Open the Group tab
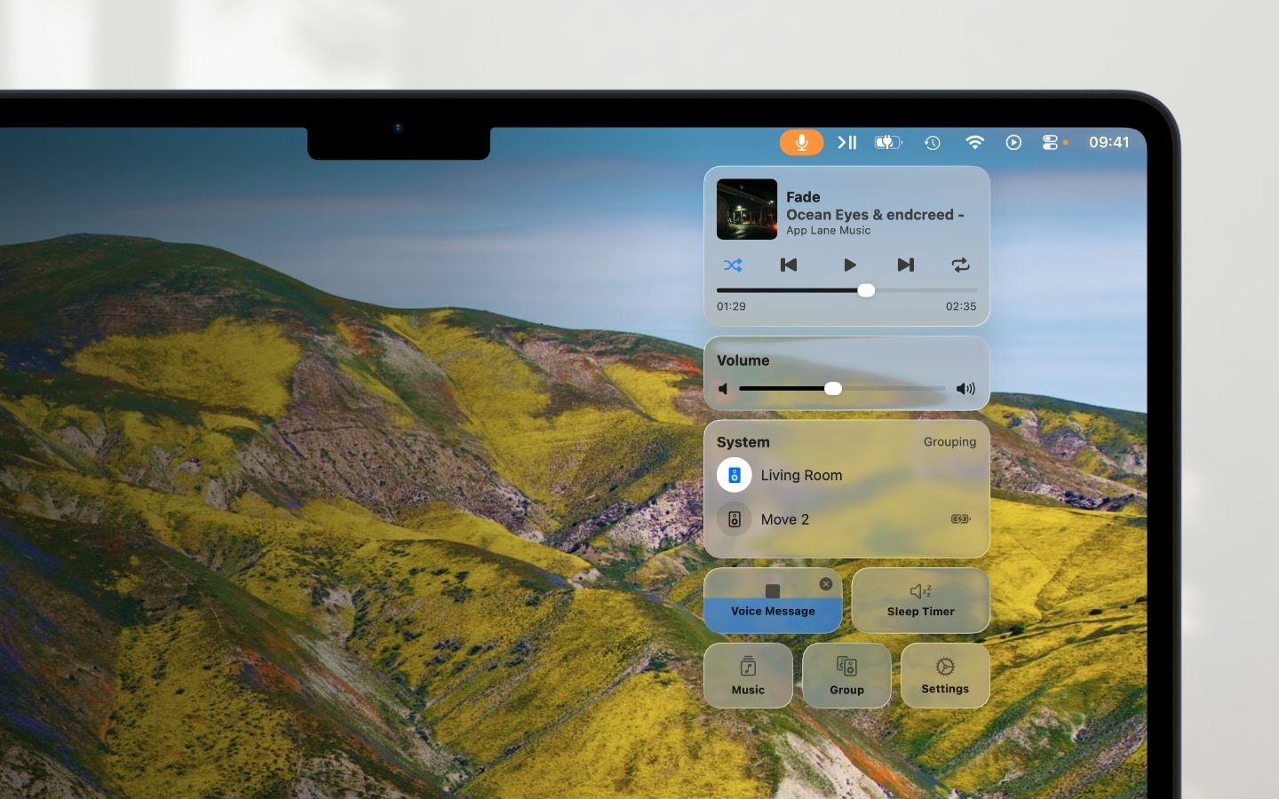The image size is (1279, 799). pos(846,676)
